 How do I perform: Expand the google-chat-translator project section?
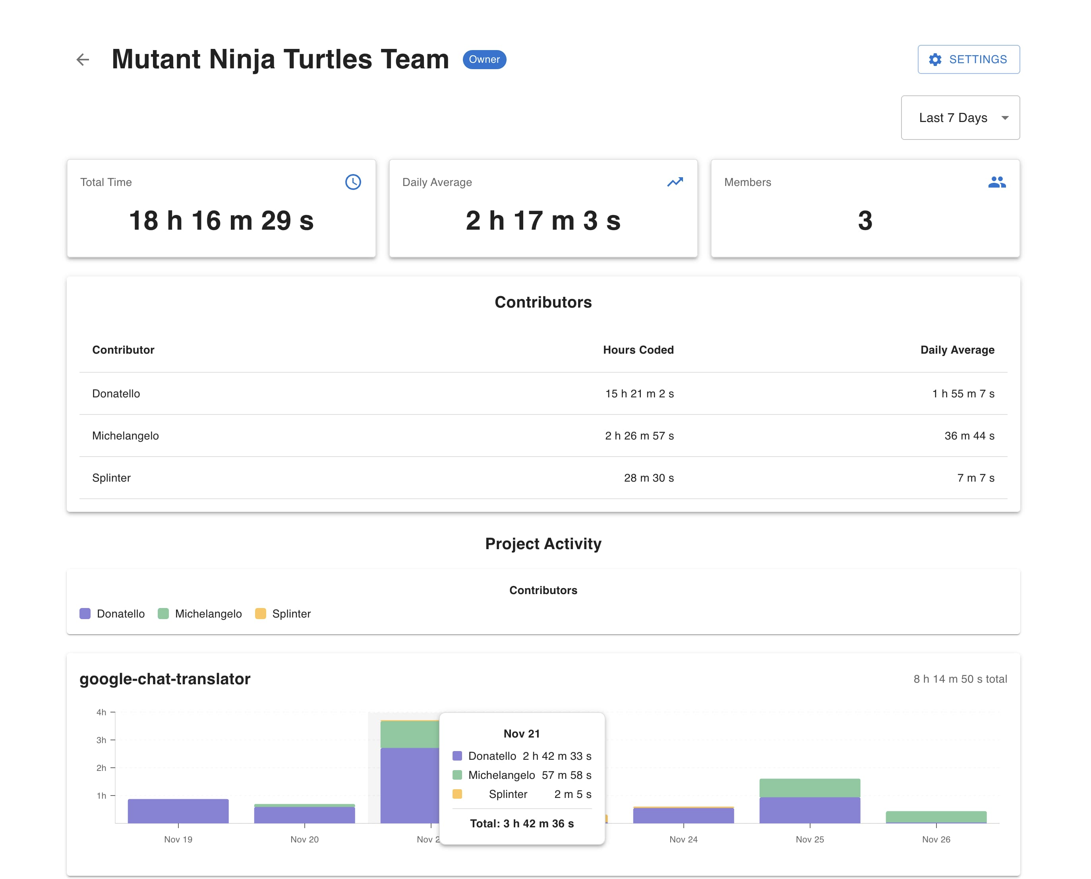[164, 678]
